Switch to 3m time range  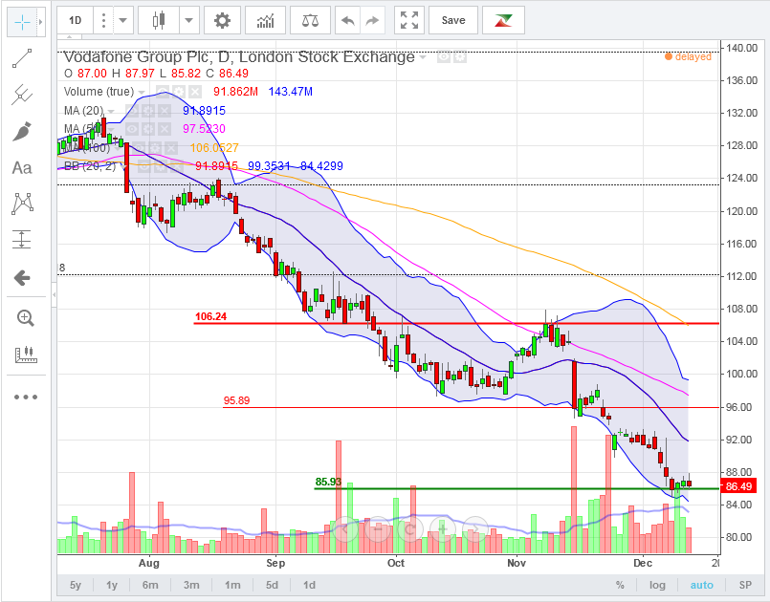(x=191, y=585)
